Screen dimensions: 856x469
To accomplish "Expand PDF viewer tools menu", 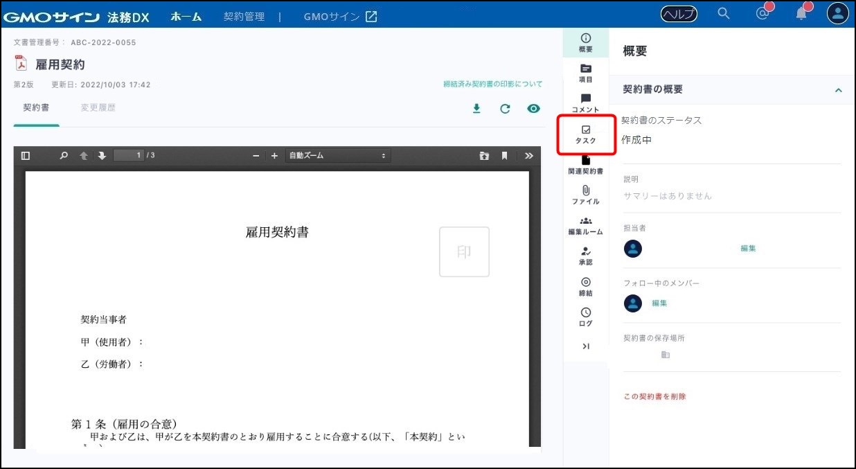I will (528, 156).
